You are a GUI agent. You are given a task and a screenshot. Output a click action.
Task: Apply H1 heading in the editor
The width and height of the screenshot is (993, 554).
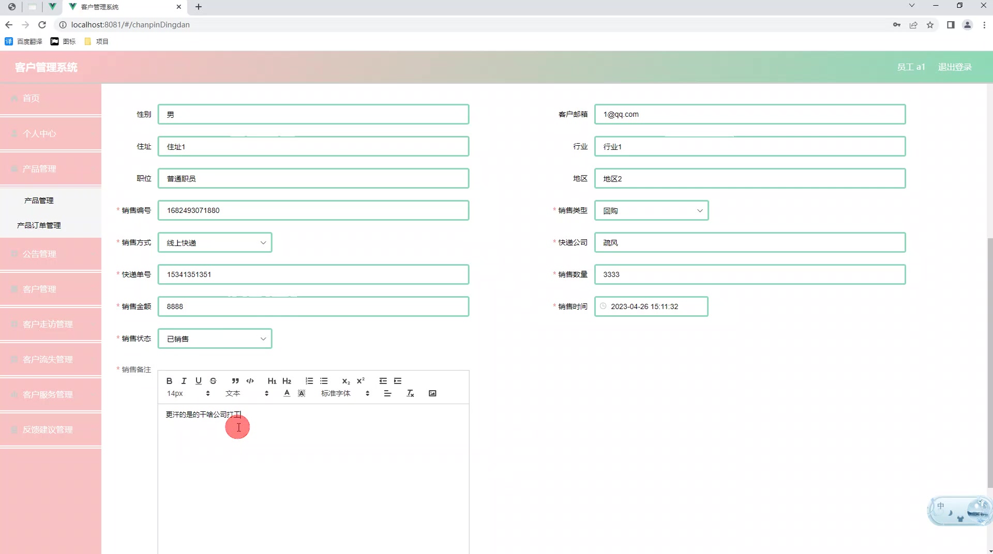tap(272, 381)
